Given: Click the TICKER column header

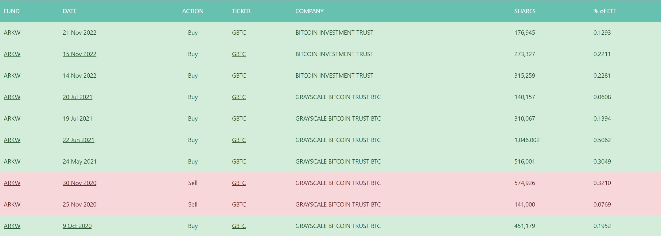Looking at the screenshot, I should (x=241, y=11).
